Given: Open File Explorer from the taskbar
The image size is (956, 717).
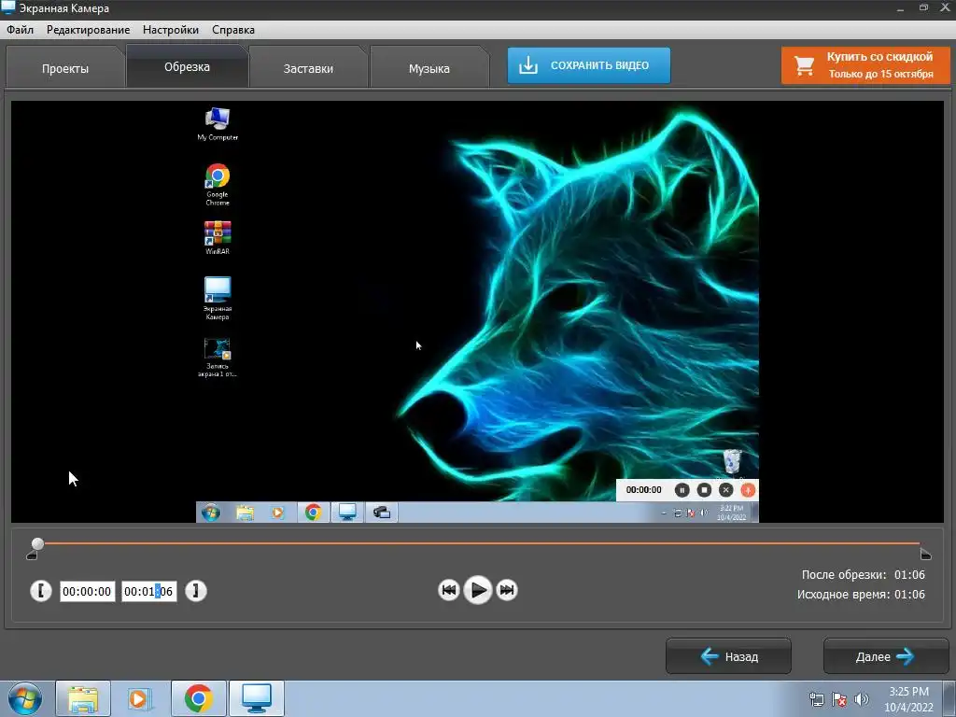Looking at the screenshot, I should pos(83,698).
